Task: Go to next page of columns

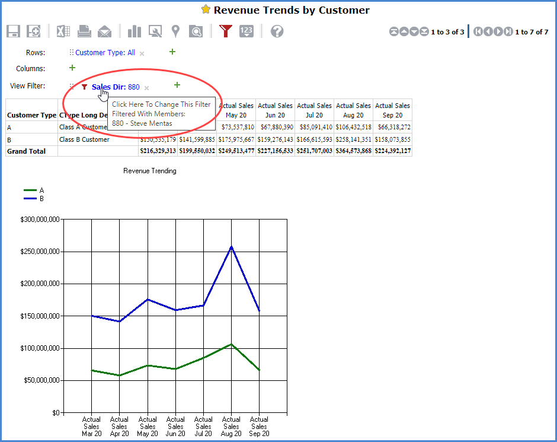Action: tap(499, 32)
